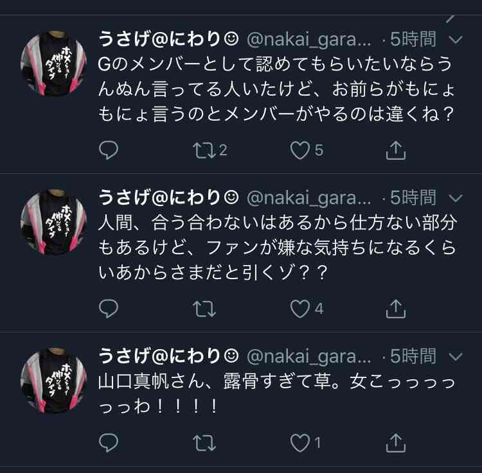Retweet the 山口真帆さん tweet
482x473 pixels.
204,443
